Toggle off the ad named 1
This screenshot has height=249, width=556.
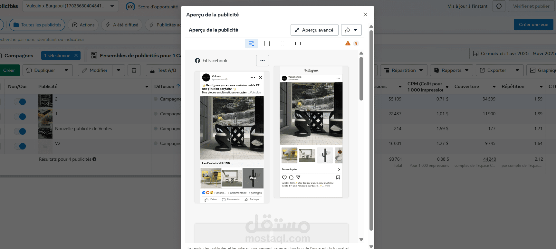coord(20,117)
